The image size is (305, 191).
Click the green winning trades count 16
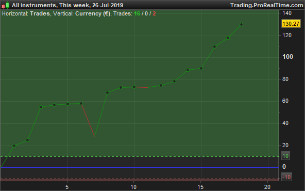point(137,13)
